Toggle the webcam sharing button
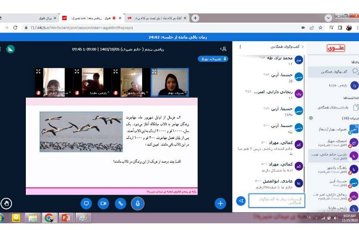The width and height of the screenshot is (359, 230). (x=103, y=204)
